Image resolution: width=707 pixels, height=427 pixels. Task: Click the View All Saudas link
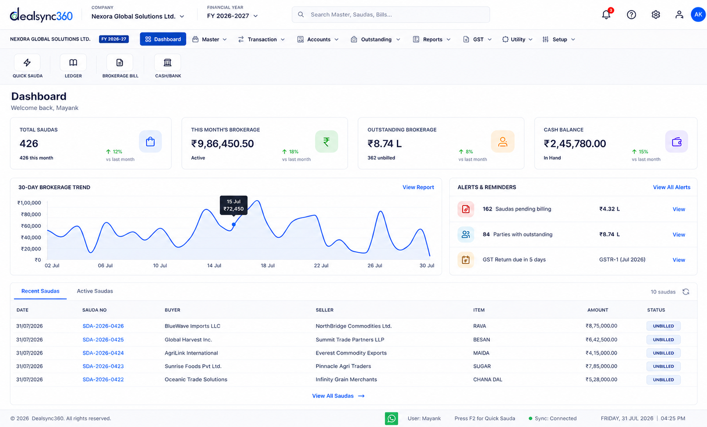pyautogui.click(x=338, y=396)
